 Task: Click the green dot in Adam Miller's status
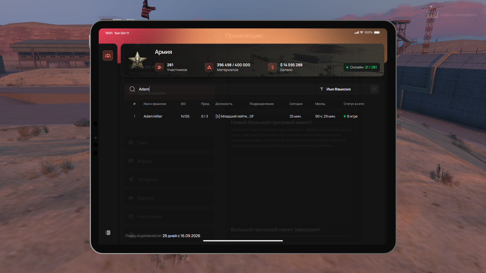[x=345, y=116]
